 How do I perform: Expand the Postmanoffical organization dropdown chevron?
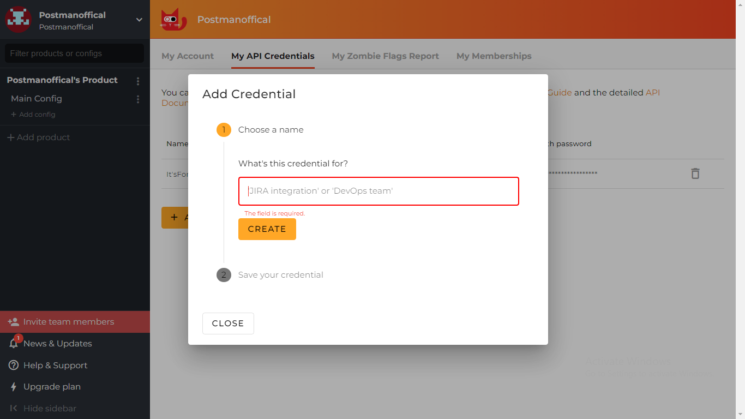click(x=139, y=20)
